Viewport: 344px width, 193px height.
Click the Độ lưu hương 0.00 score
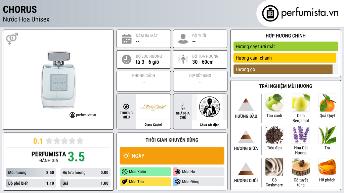click(85, 173)
